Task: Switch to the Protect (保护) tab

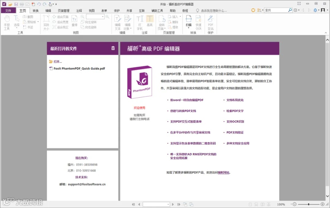Action: click(x=117, y=10)
